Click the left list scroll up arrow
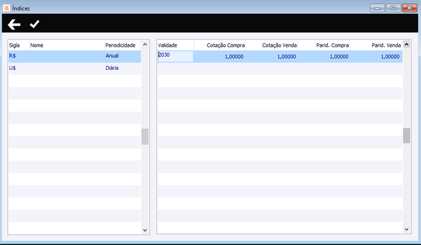 point(145,45)
